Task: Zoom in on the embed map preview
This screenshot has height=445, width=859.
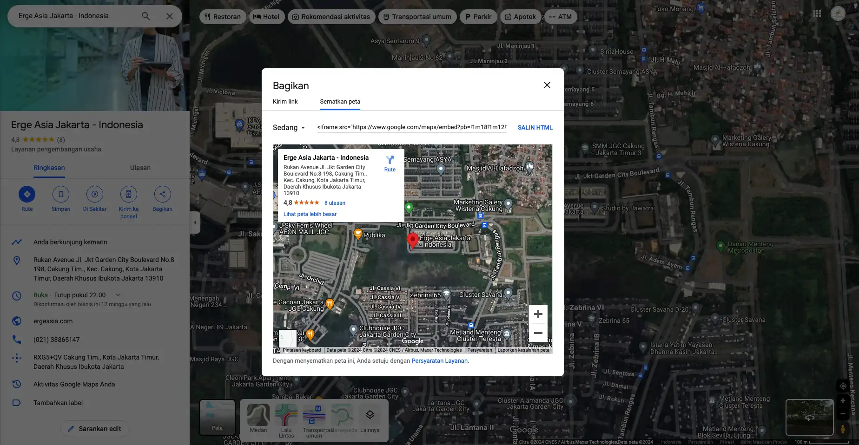Action: click(x=538, y=314)
